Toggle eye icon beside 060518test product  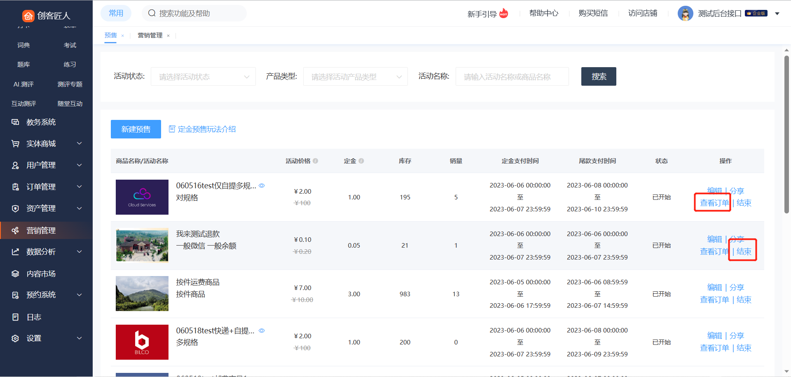pyautogui.click(x=262, y=331)
